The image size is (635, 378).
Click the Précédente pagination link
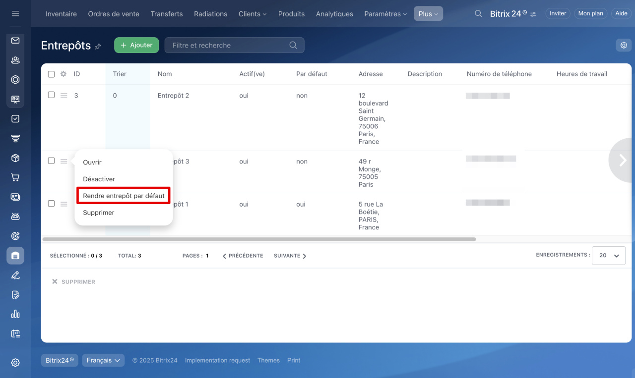[243, 256]
